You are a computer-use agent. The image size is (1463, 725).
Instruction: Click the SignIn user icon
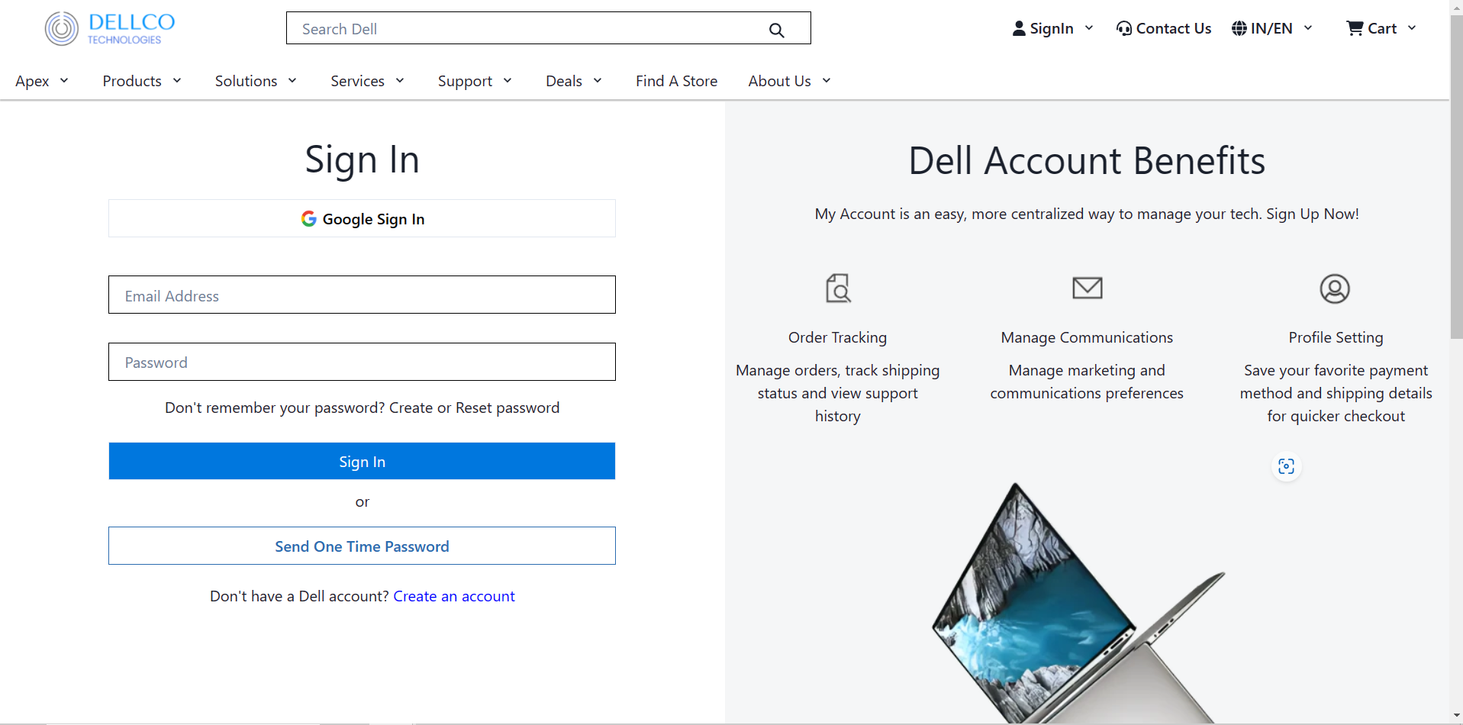tap(1019, 28)
